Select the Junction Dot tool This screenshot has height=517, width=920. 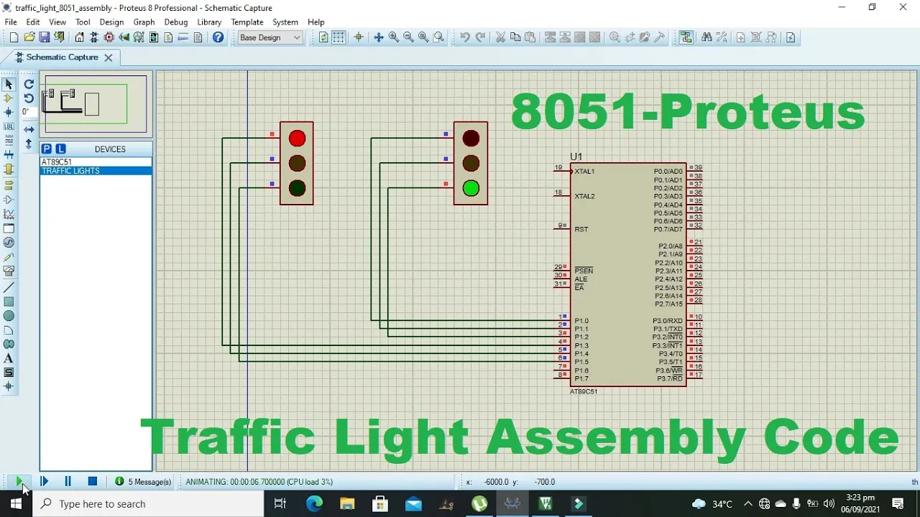(9, 113)
